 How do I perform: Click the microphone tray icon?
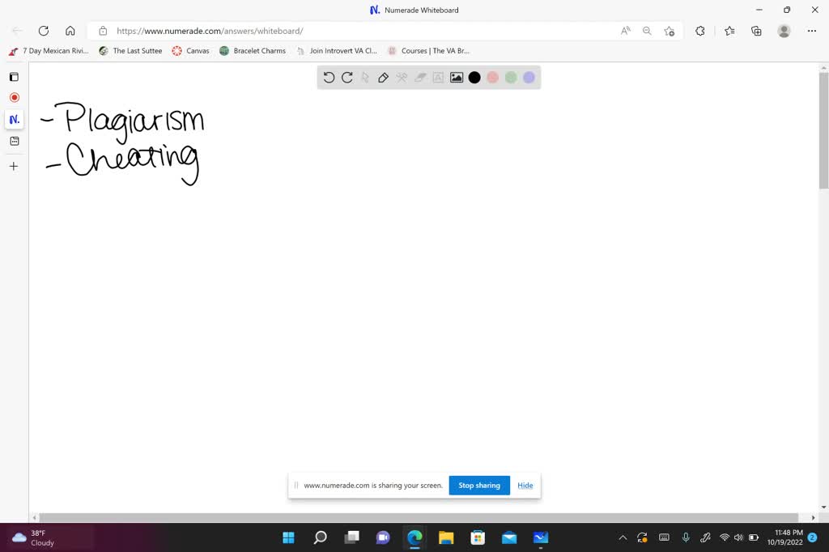[686, 537]
